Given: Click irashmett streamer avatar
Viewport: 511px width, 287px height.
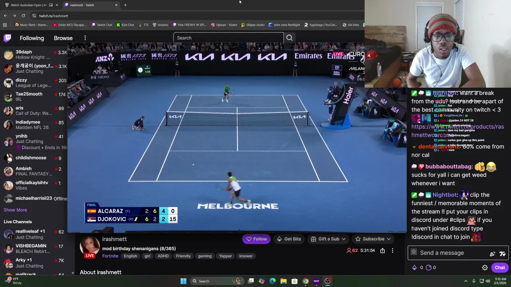Looking at the screenshot, I should pos(90,246).
